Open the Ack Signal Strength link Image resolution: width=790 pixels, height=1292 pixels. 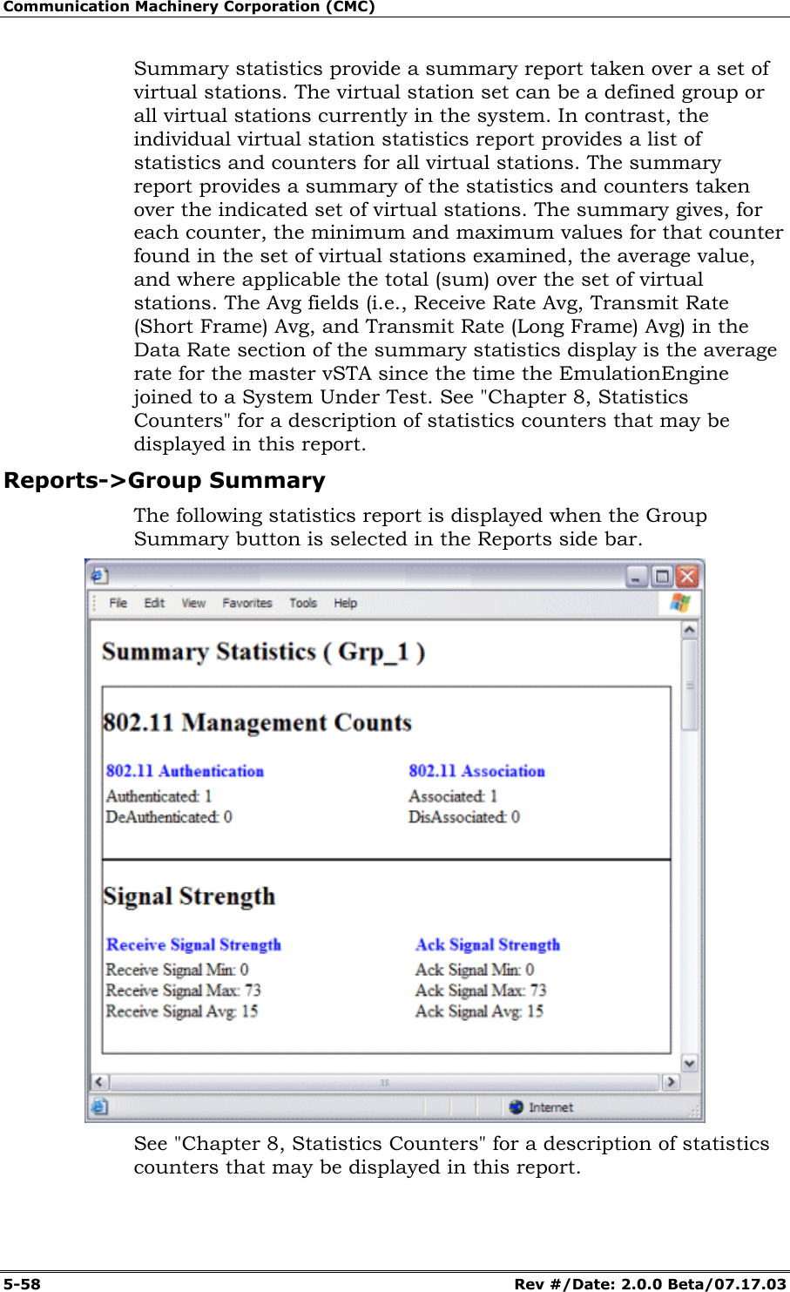(487, 944)
